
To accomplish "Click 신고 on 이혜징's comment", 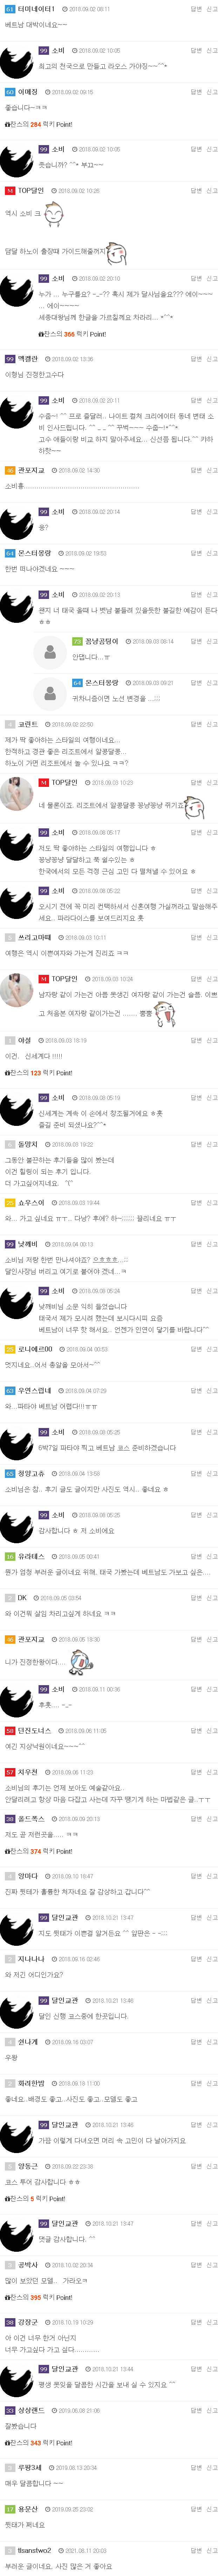I will 211,92.
